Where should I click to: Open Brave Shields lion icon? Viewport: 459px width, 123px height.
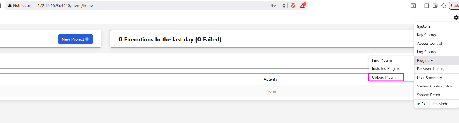tap(293, 6)
